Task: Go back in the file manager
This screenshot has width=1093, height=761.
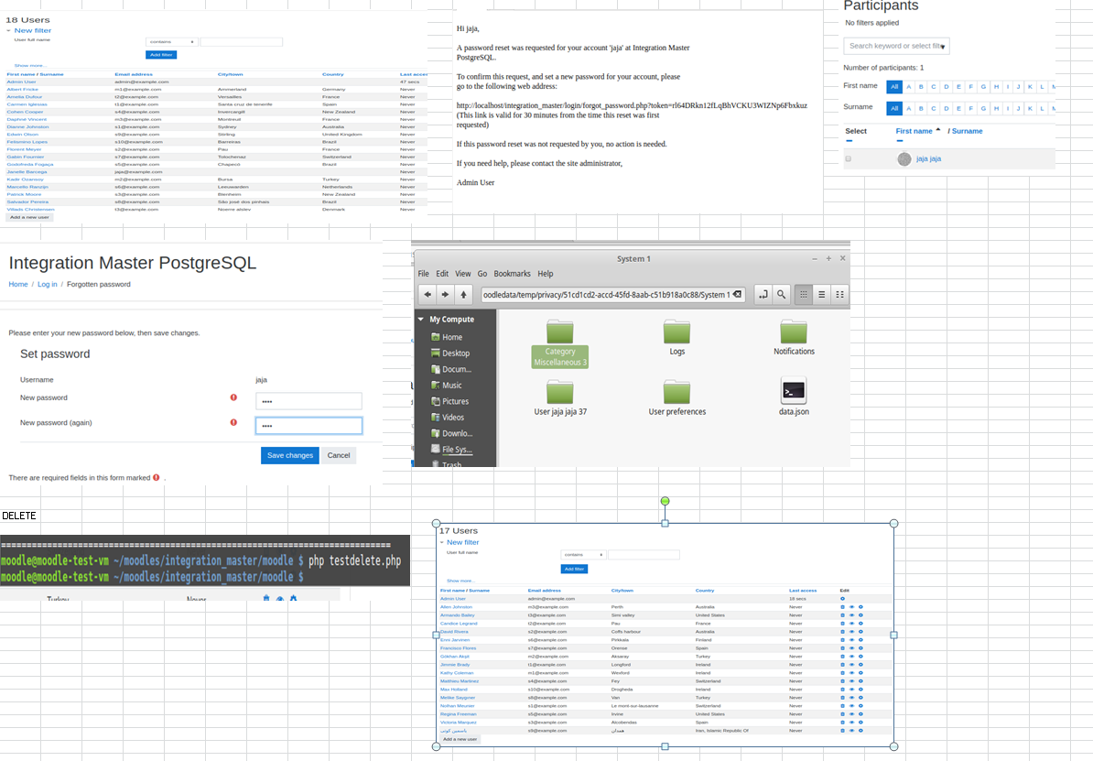Action: click(x=427, y=294)
